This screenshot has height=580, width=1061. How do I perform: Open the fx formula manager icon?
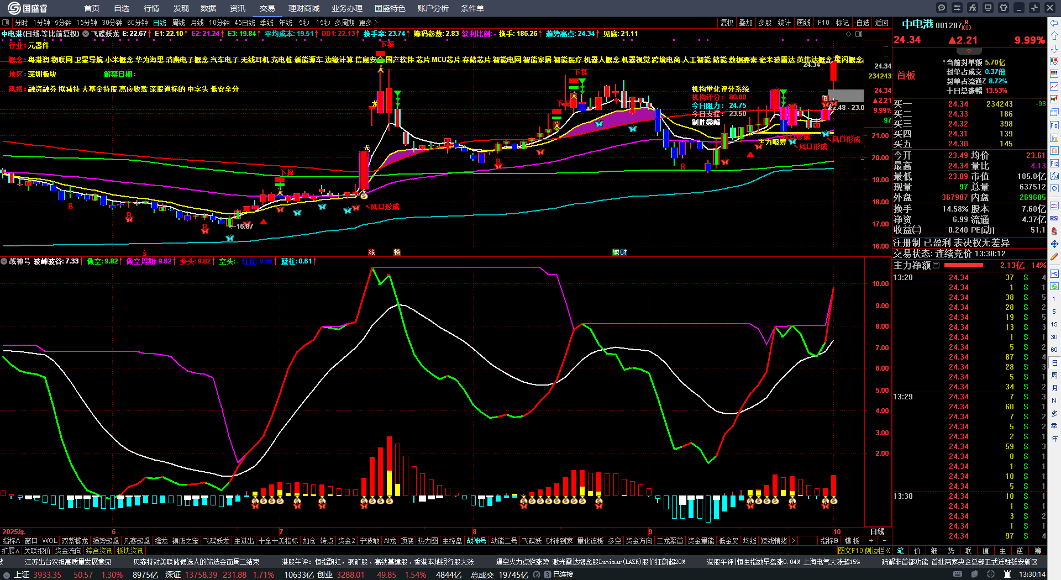(x=973, y=8)
